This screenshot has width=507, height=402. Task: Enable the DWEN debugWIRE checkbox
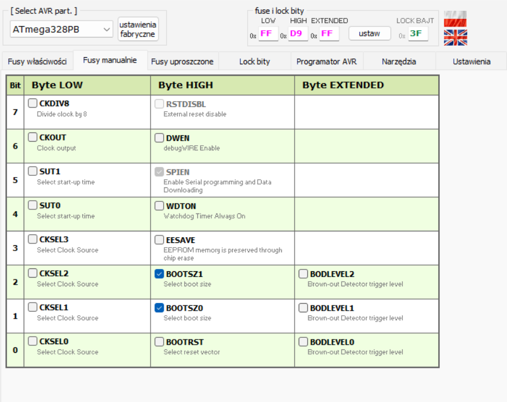coord(159,138)
